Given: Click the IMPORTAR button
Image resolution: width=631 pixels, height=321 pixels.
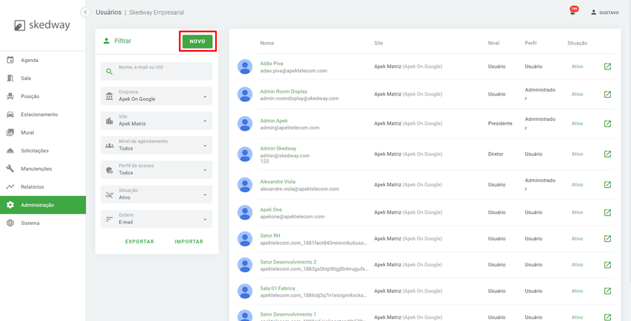Looking at the screenshot, I should 189,242.
